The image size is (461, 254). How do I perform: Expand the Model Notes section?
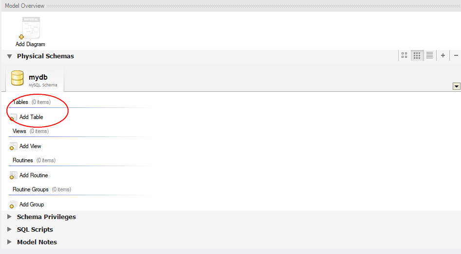(x=10, y=242)
